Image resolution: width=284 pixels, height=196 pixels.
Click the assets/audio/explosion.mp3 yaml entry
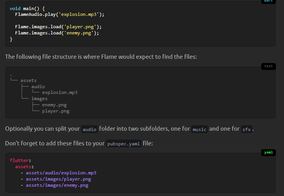pyautogui.click(x=61, y=173)
